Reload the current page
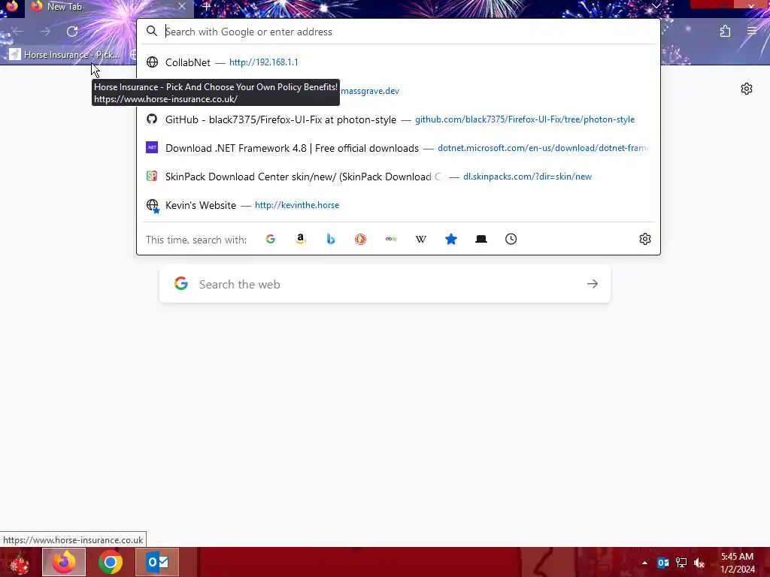The image size is (770, 577). tap(72, 32)
